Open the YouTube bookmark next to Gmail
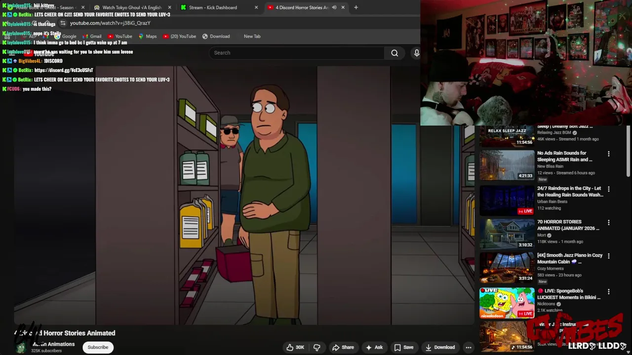This screenshot has height=355, width=632. point(119,36)
